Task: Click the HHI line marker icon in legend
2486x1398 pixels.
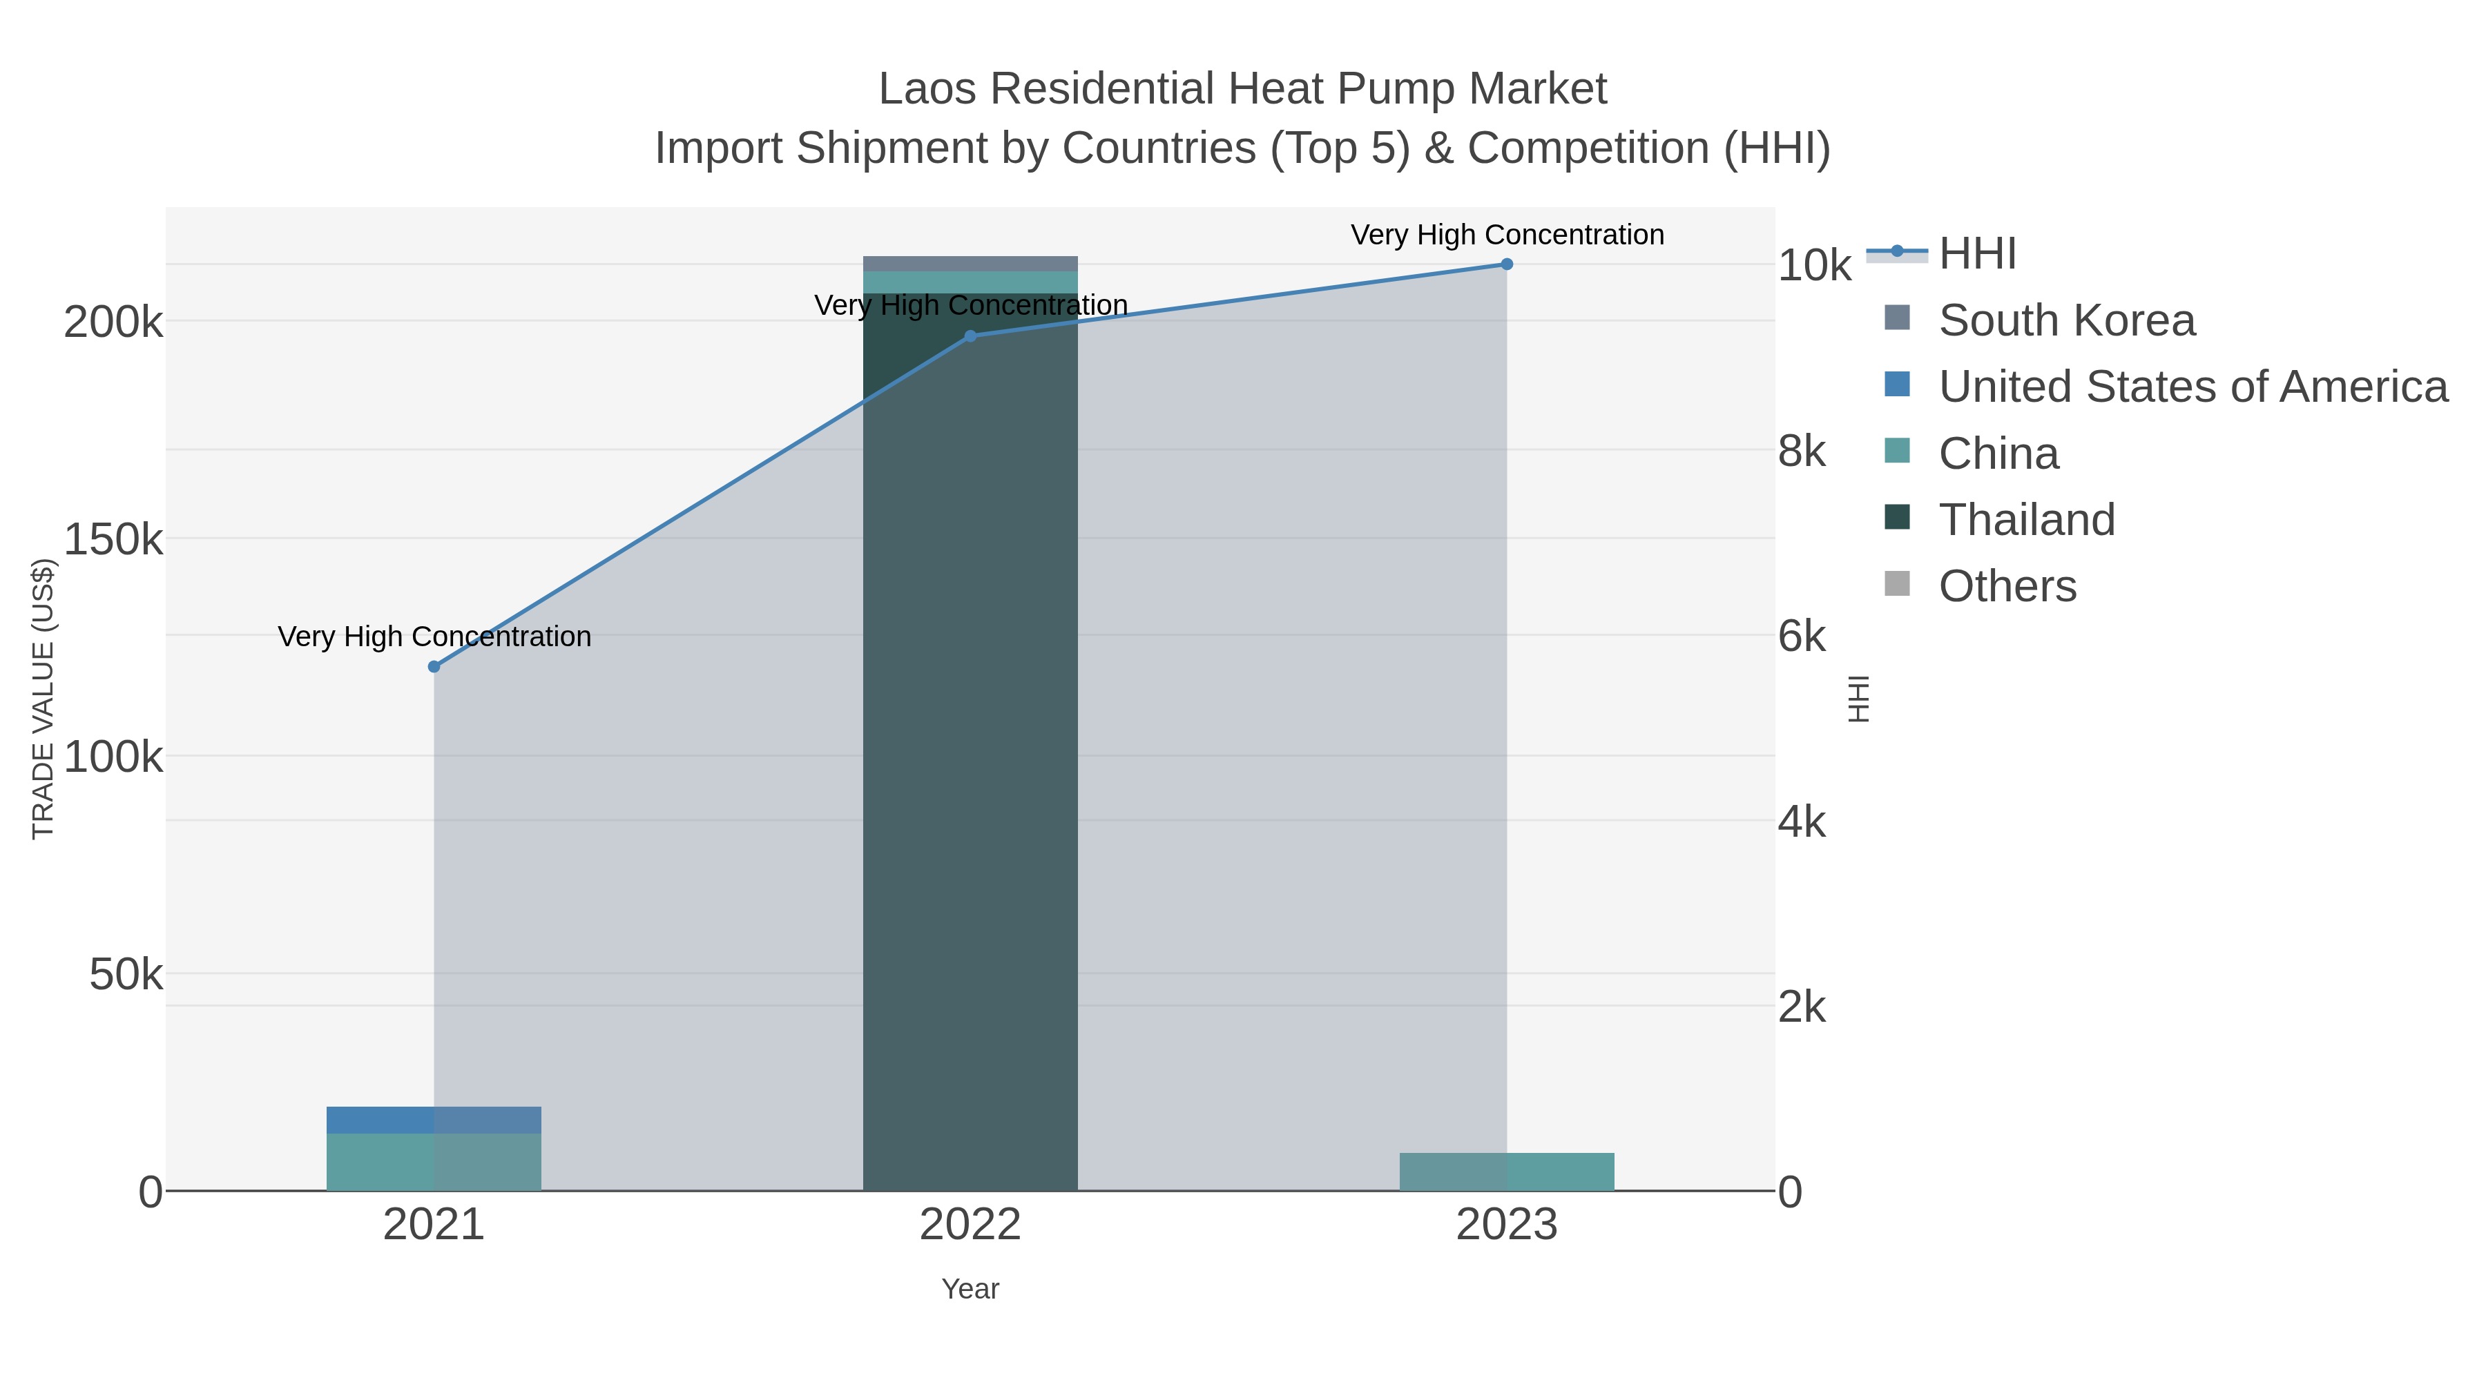Action: click(x=1898, y=252)
